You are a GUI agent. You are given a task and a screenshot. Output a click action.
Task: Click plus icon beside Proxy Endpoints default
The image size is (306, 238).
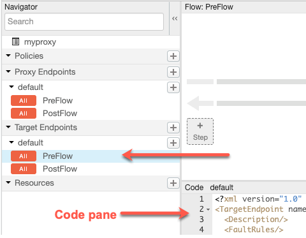click(x=173, y=87)
